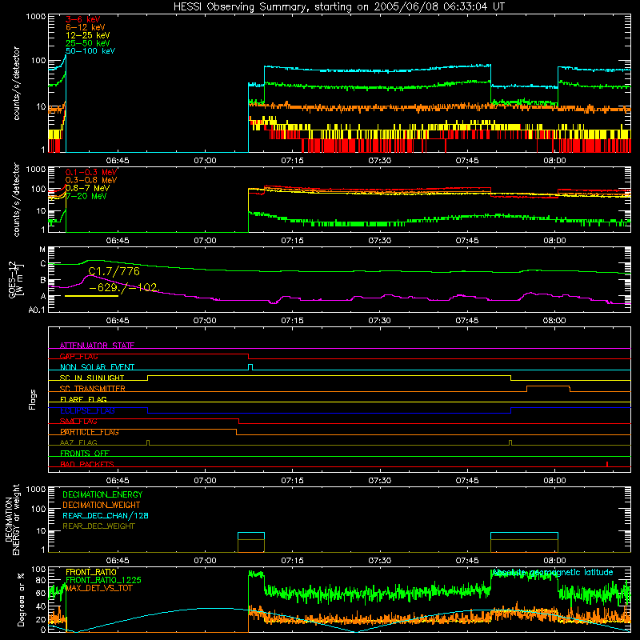
Task: Click the Absolute geomagnetic latitude label
Action: coord(553,572)
